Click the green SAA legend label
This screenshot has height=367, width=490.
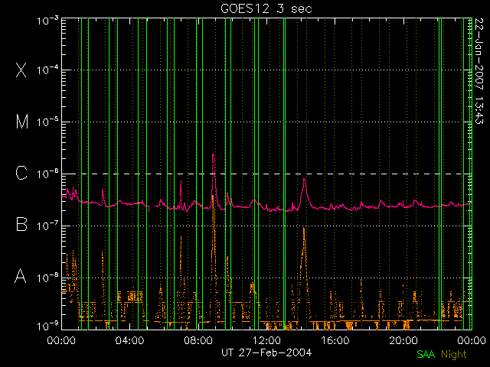pos(426,354)
